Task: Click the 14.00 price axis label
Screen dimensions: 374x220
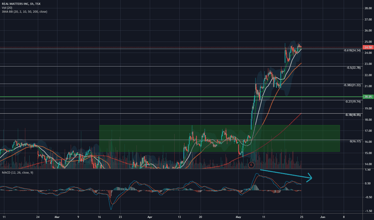Action: 368,164
